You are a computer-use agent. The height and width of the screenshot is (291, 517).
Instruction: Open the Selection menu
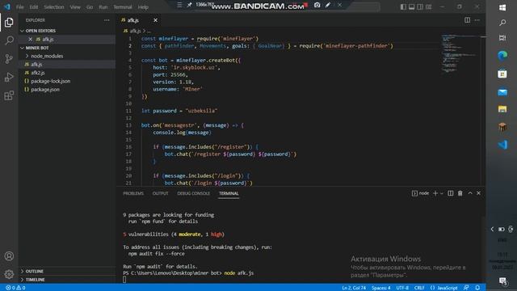[x=54, y=7]
